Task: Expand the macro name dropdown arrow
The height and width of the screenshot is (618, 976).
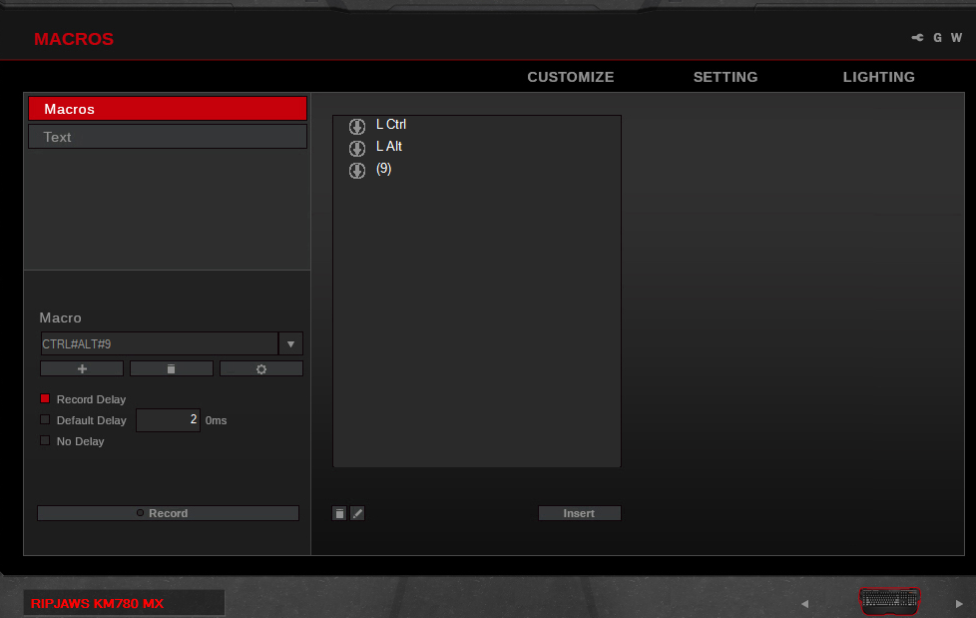Action: tap(290, 343)
